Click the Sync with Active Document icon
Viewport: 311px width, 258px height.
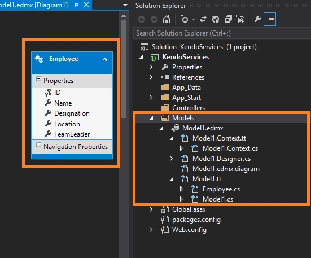[x=203, y=19]
